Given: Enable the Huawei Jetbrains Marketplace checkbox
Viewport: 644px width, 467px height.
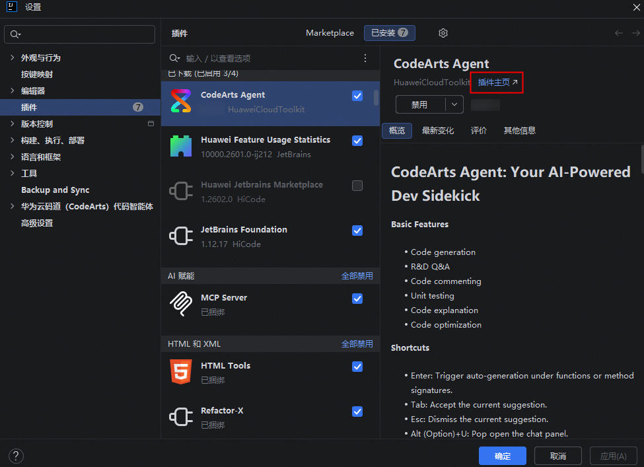Looking at the screenshot, I should (357, 186).
